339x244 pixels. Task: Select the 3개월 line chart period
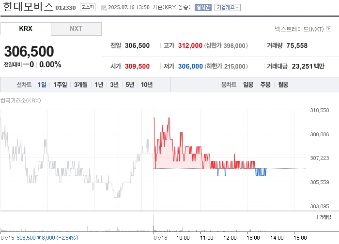[x=81, y=85]
